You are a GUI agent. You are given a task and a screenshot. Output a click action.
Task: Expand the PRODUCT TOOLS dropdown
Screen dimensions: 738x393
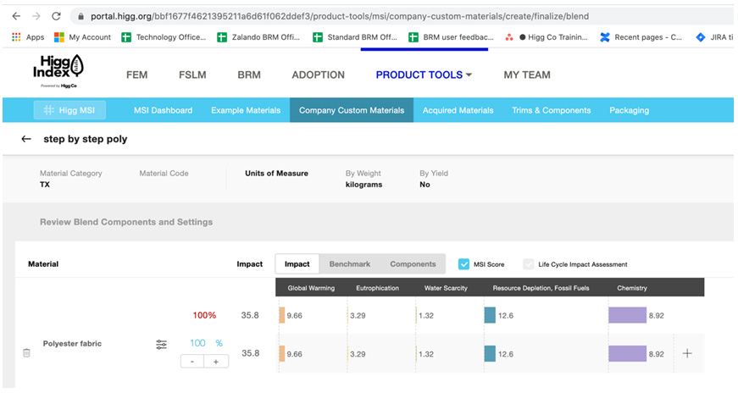424,75
